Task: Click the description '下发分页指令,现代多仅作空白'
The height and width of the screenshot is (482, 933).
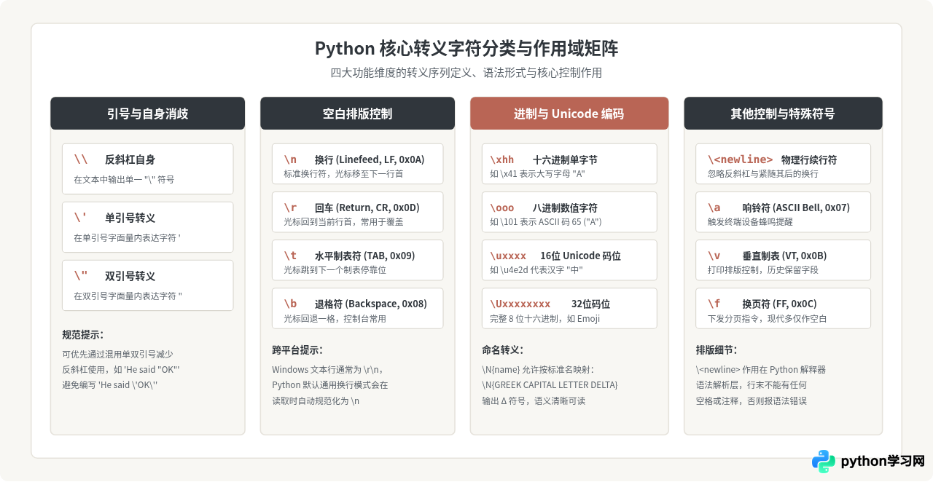Action: (768, 318)
